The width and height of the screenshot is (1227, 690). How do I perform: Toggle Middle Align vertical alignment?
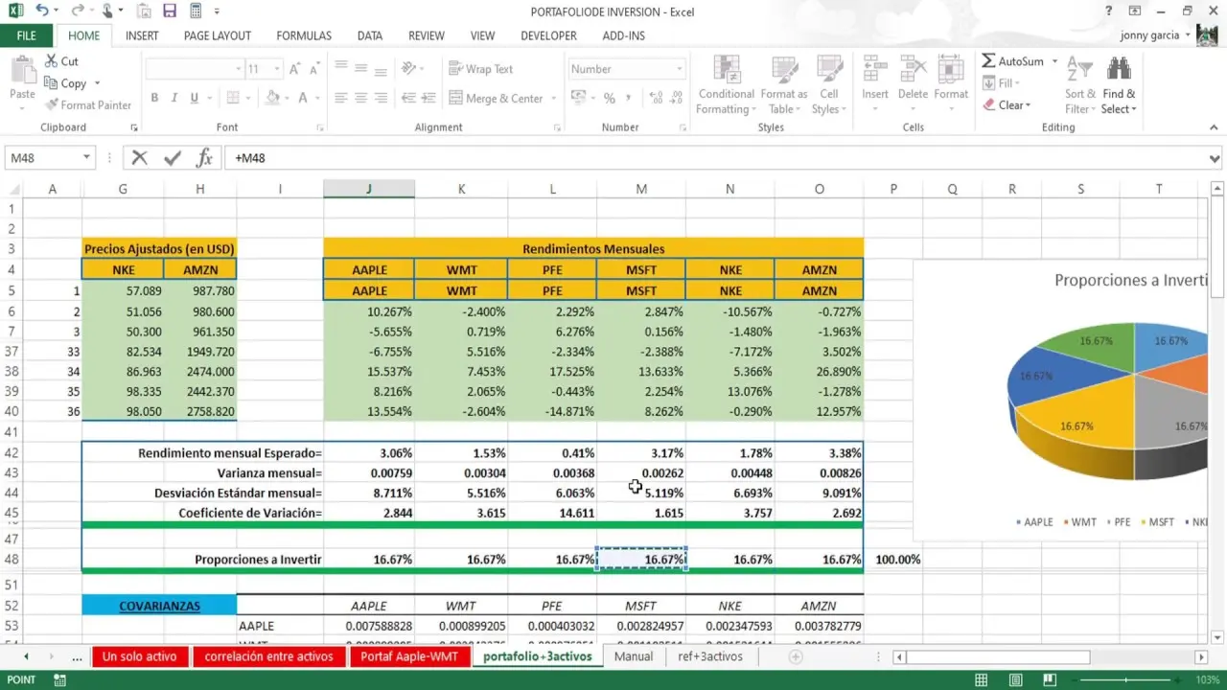click(x=361, y=69)
